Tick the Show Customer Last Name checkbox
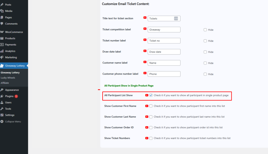Viewport: 268px width, 154px height. pyautogui.click(x=151, y=117)
